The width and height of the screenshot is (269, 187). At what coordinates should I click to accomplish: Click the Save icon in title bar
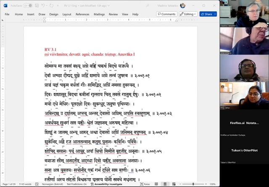[x=37, y=5]
